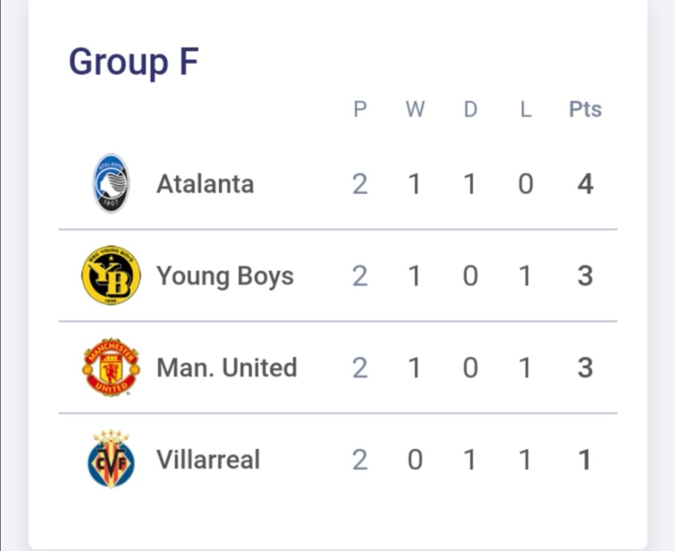Screen dimensions: 675x551
Task: Click the Pts column header
Action: point(585,109)
